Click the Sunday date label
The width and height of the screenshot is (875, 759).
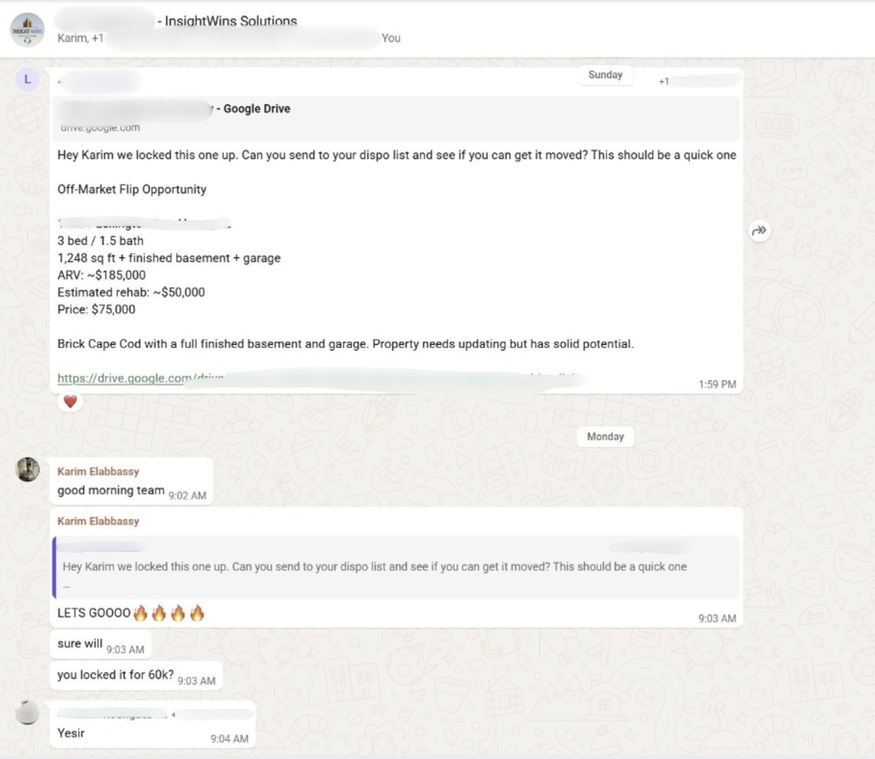point(605,74)
